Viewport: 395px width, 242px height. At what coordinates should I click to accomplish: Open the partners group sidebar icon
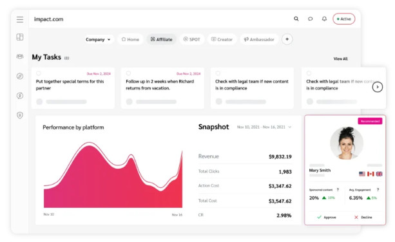click(20, 57)
